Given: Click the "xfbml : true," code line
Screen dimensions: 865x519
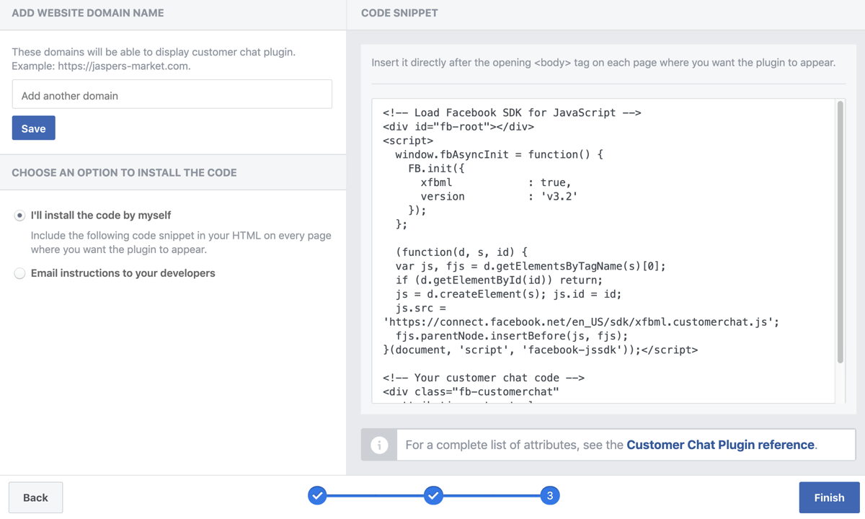Looking at the screenshot, I should [x=496, y=182].
